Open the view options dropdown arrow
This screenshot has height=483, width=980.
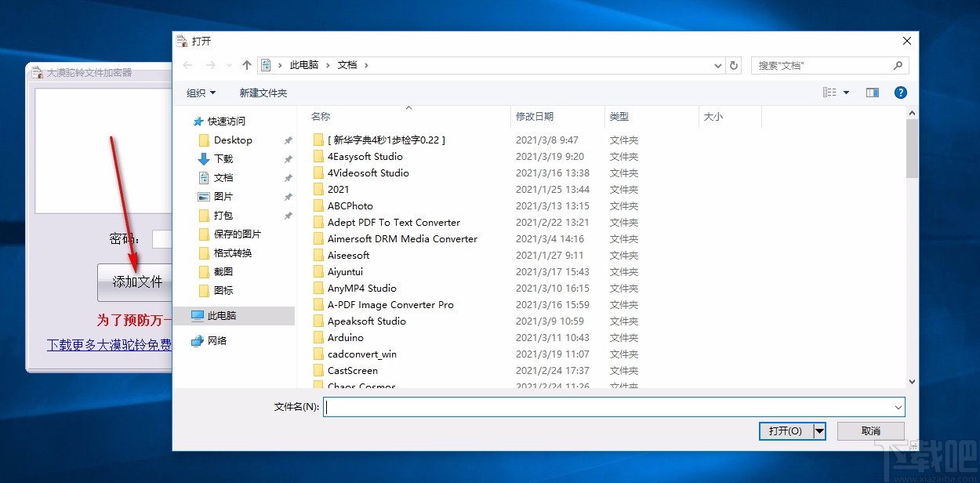(x=846, y=93)
